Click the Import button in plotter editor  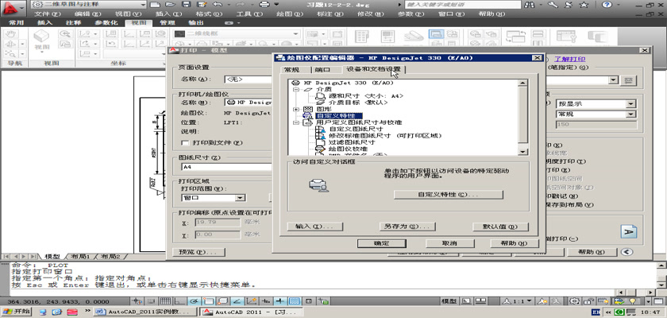[315, 227]
